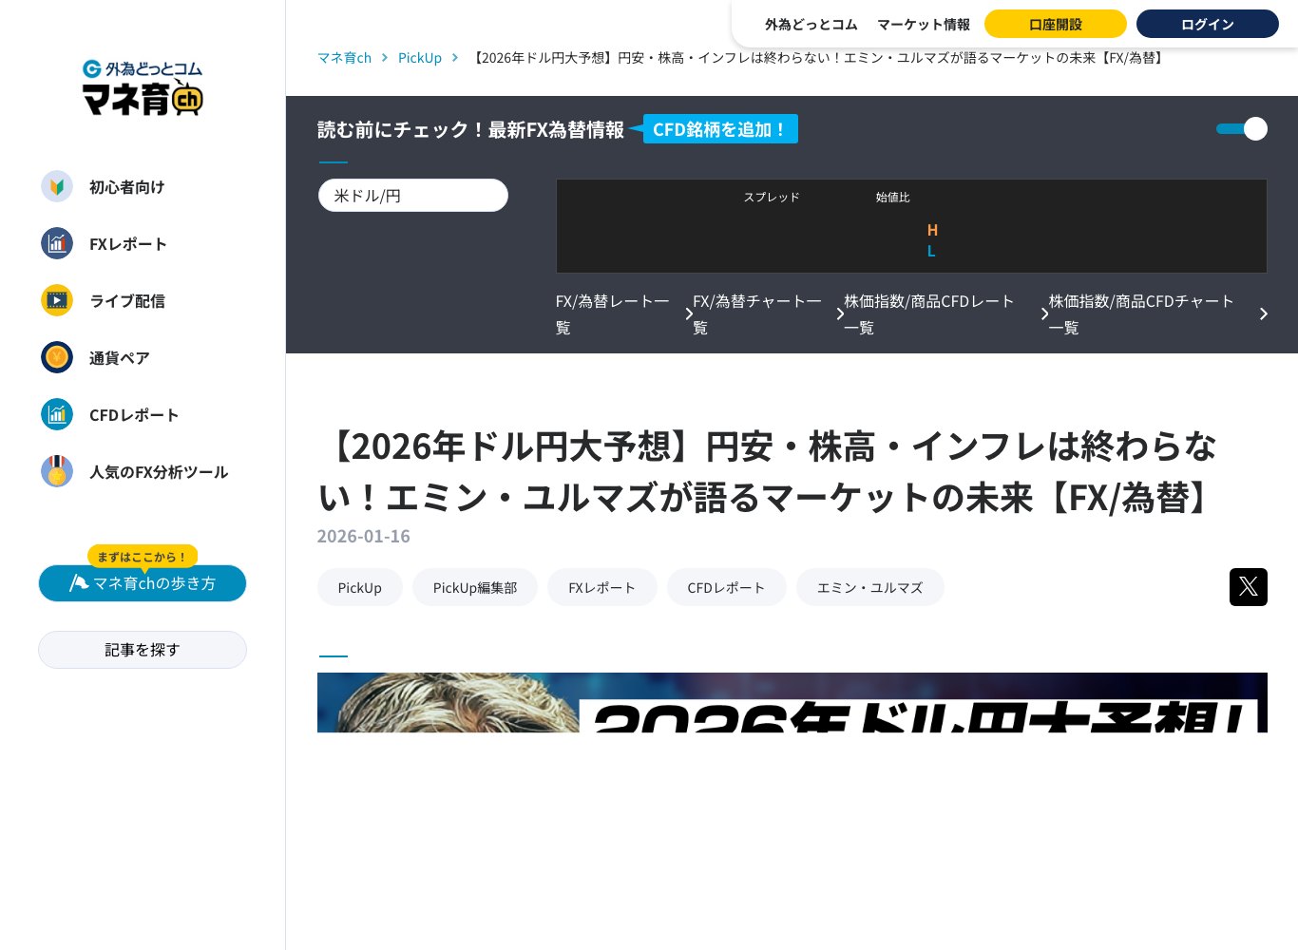Open the マーケット情報 header link

click(x=924, y=25)
